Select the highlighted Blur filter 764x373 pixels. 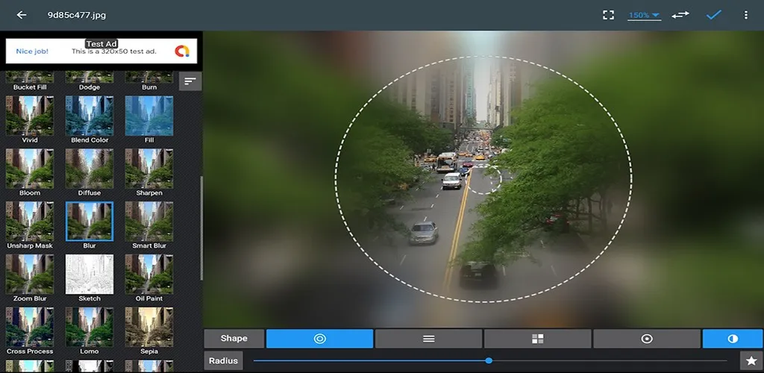coord(90,221)
